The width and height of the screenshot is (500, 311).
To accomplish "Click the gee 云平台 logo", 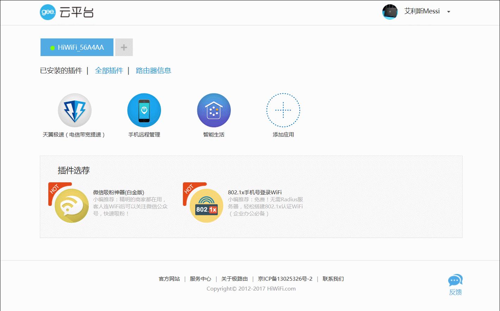I will click(67, 12).
